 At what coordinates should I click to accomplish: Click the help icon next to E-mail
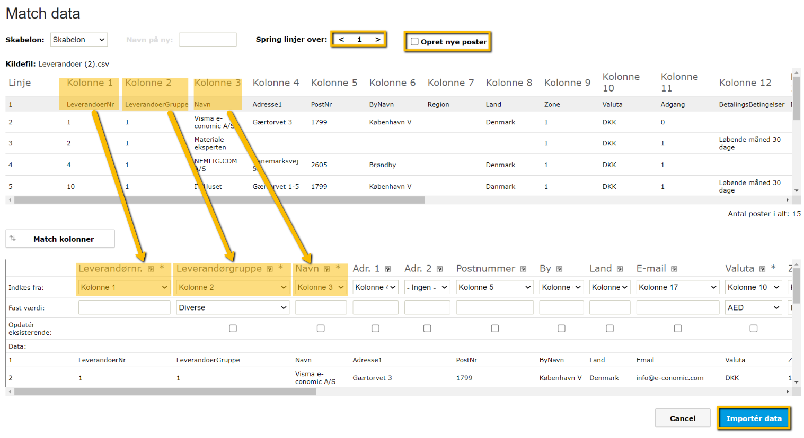[674, 269]
